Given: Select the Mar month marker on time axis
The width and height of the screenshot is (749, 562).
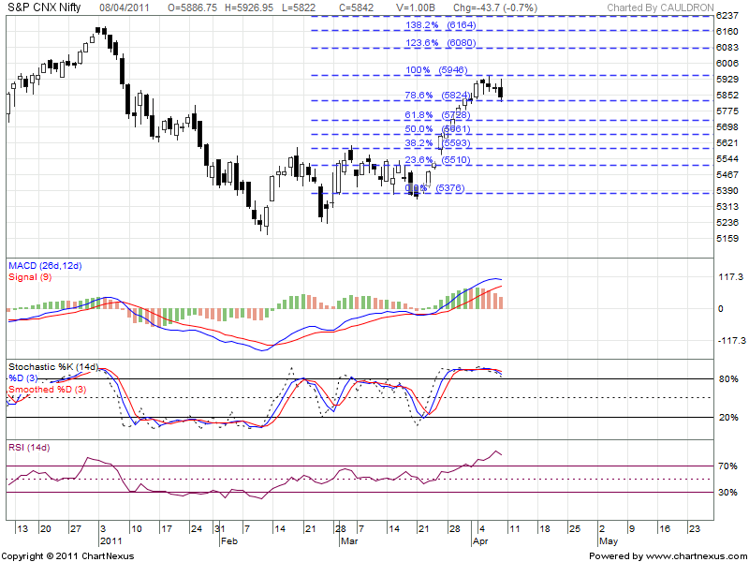Looking at the screenshot, I should pos(348,541).
